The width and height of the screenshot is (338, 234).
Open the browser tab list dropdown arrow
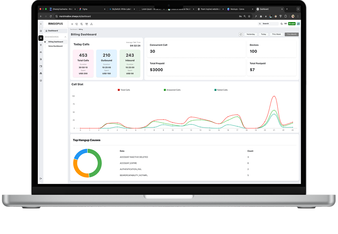298,9
